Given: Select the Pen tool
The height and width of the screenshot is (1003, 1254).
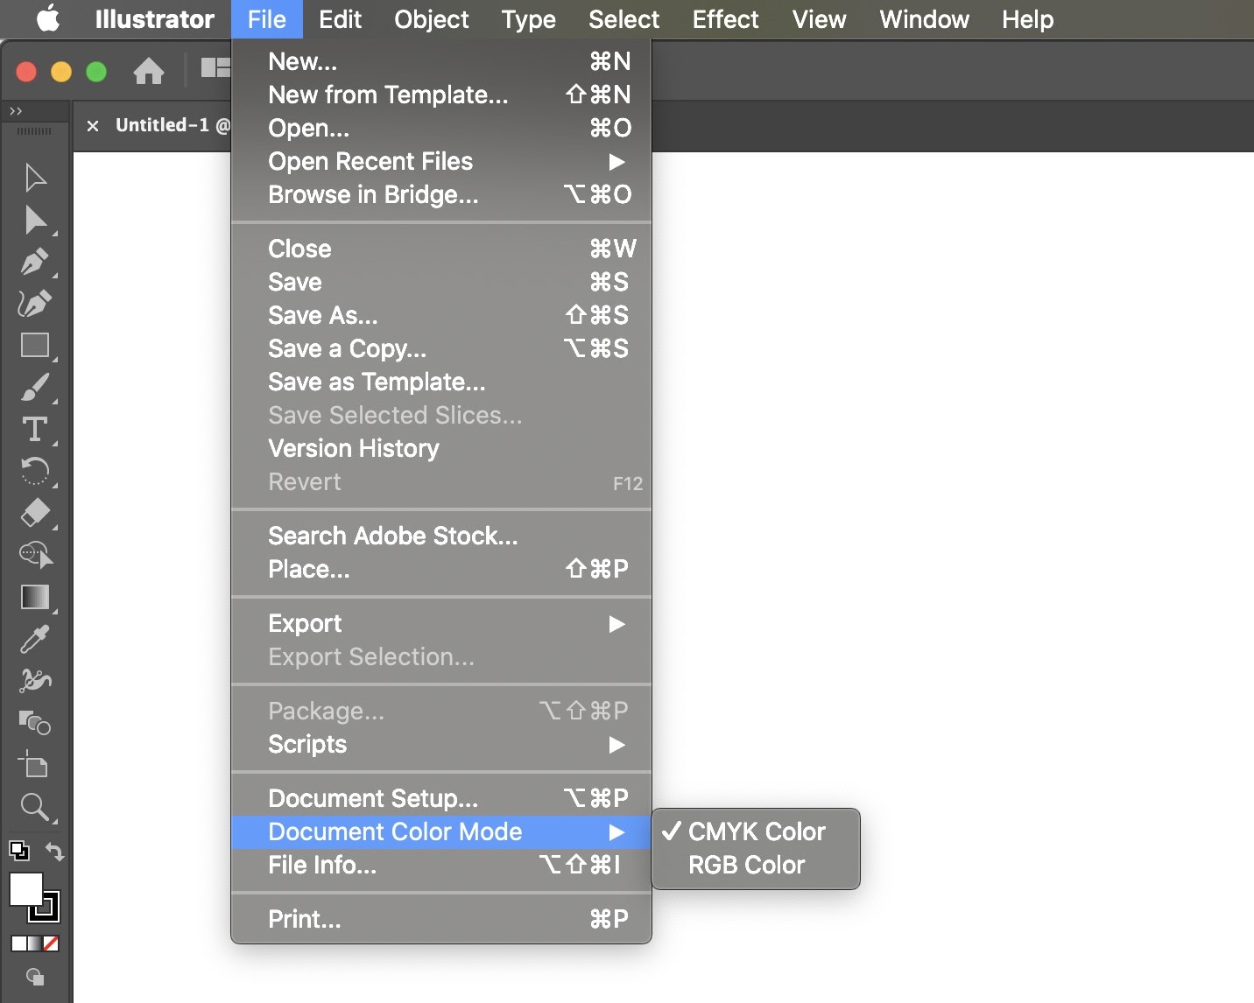Looking at the screenshot, I should point(35,262).
